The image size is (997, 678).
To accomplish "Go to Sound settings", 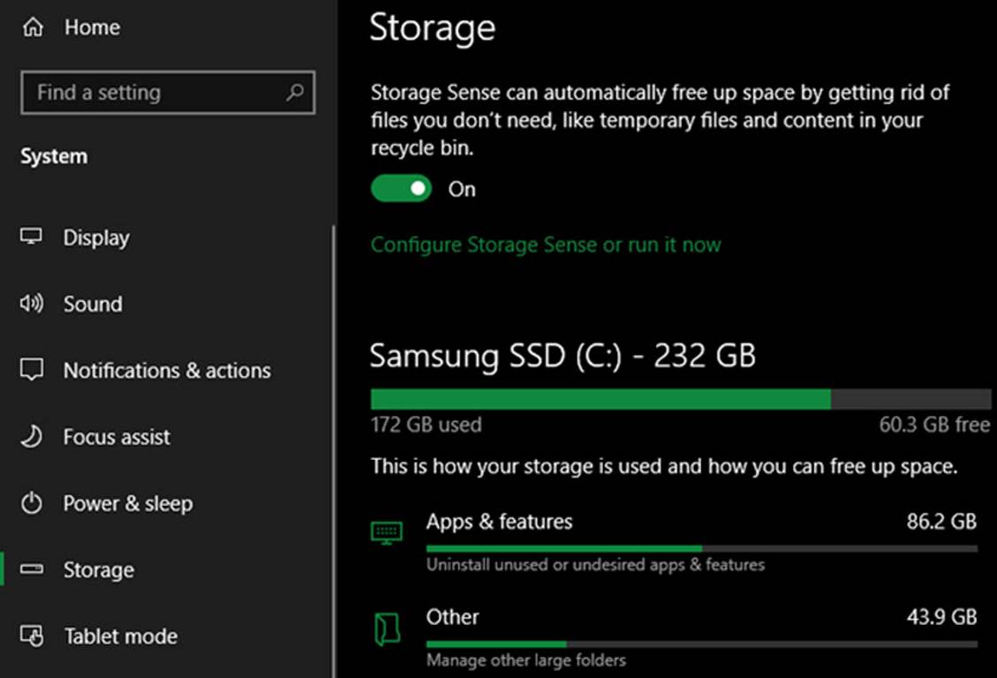I will 93,305.
